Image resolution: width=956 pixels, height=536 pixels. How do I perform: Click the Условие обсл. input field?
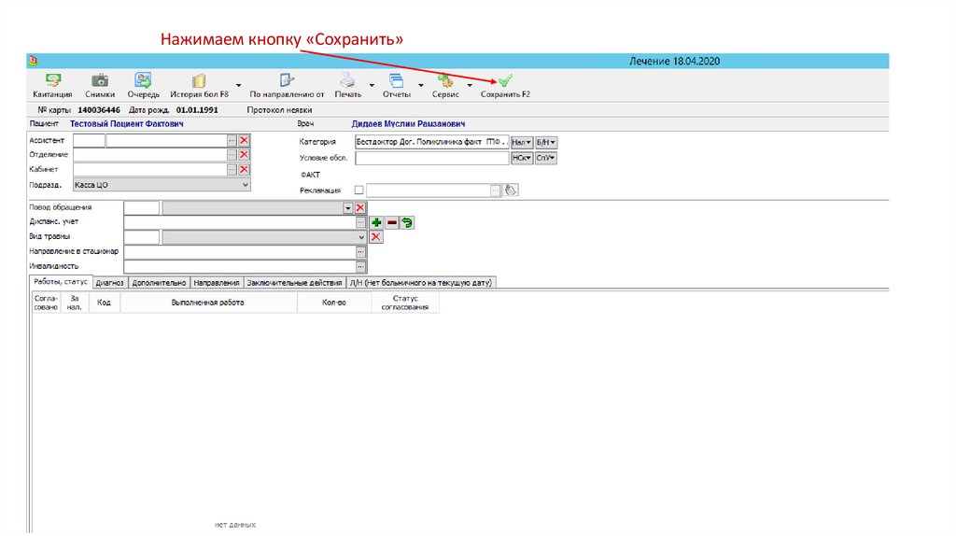431,159
